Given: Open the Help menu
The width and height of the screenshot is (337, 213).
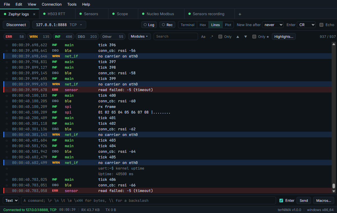Looking at the screenshot, I should tap(86, 4).
